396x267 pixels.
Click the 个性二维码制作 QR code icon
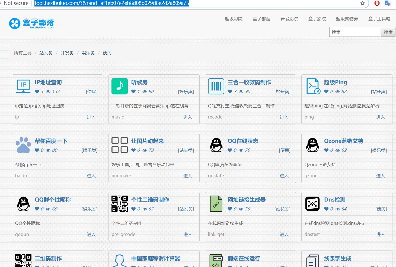pyautogui.click(x=120, y=204)
